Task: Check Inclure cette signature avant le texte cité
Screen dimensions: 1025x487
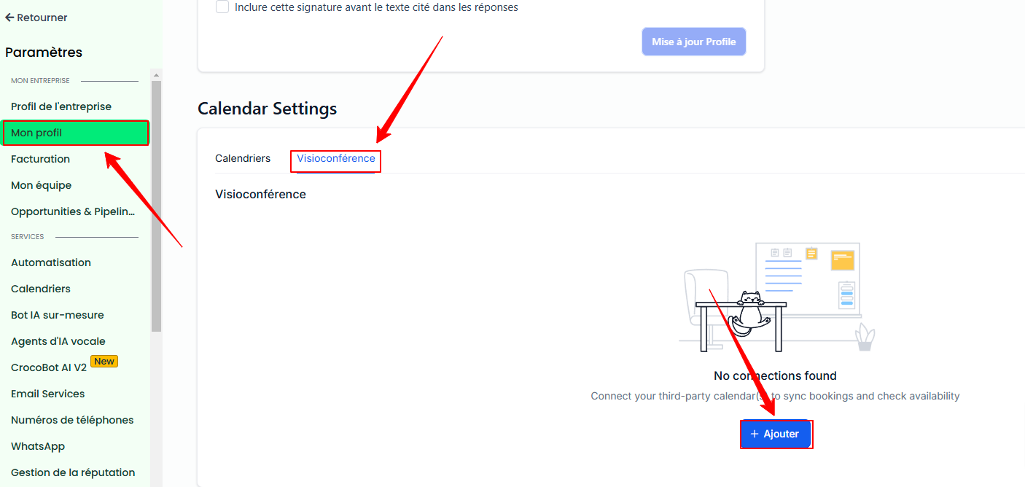Action: pos(222,7)
